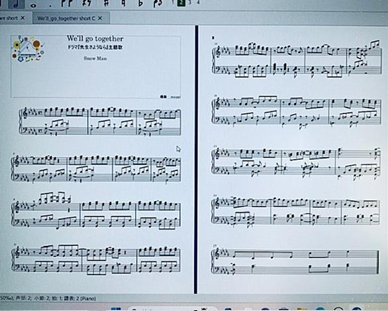Toggle the augmentation dot
Viewport: 388px width, 311px height.
point(50,5)
